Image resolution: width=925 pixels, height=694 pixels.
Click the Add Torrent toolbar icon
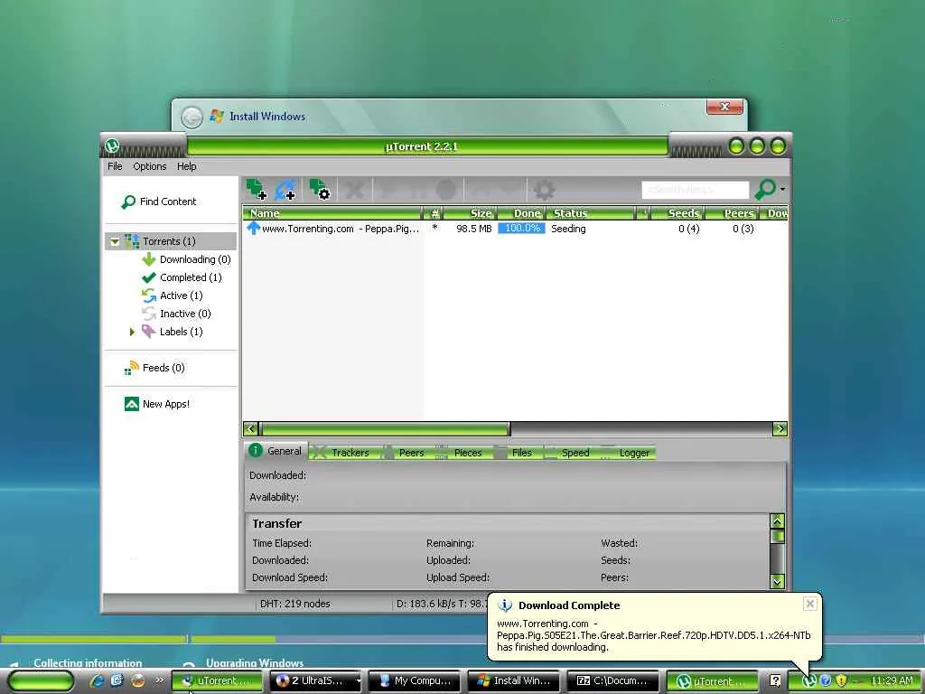(256, 190)
